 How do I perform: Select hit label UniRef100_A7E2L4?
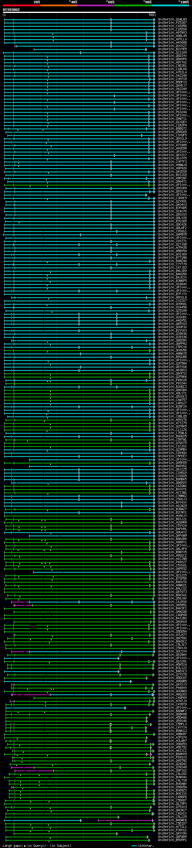click(172, 72)
